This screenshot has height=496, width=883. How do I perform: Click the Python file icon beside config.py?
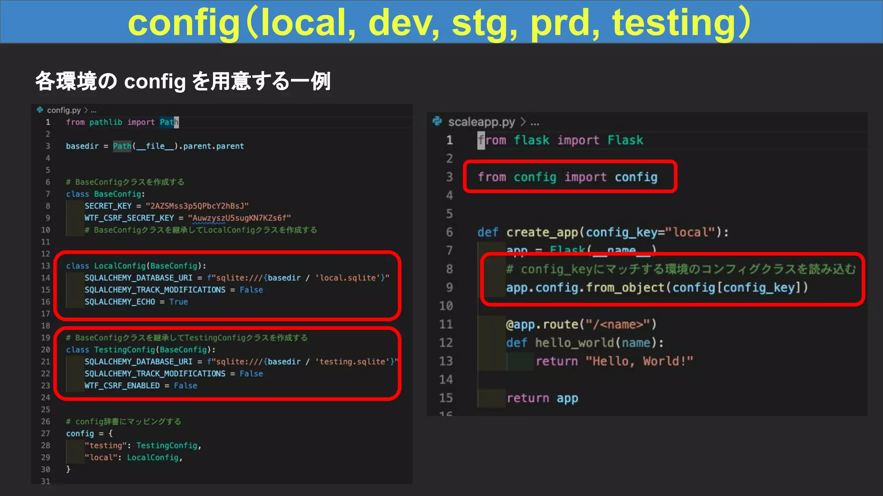point(40,110)
